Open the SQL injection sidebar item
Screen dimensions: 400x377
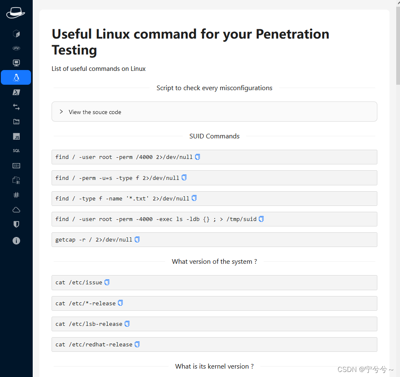pos(16,151)
